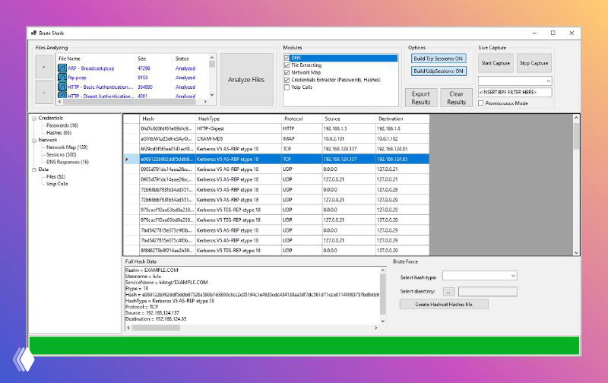Open the Live Capture network interface dropdown

coord(515,81)
